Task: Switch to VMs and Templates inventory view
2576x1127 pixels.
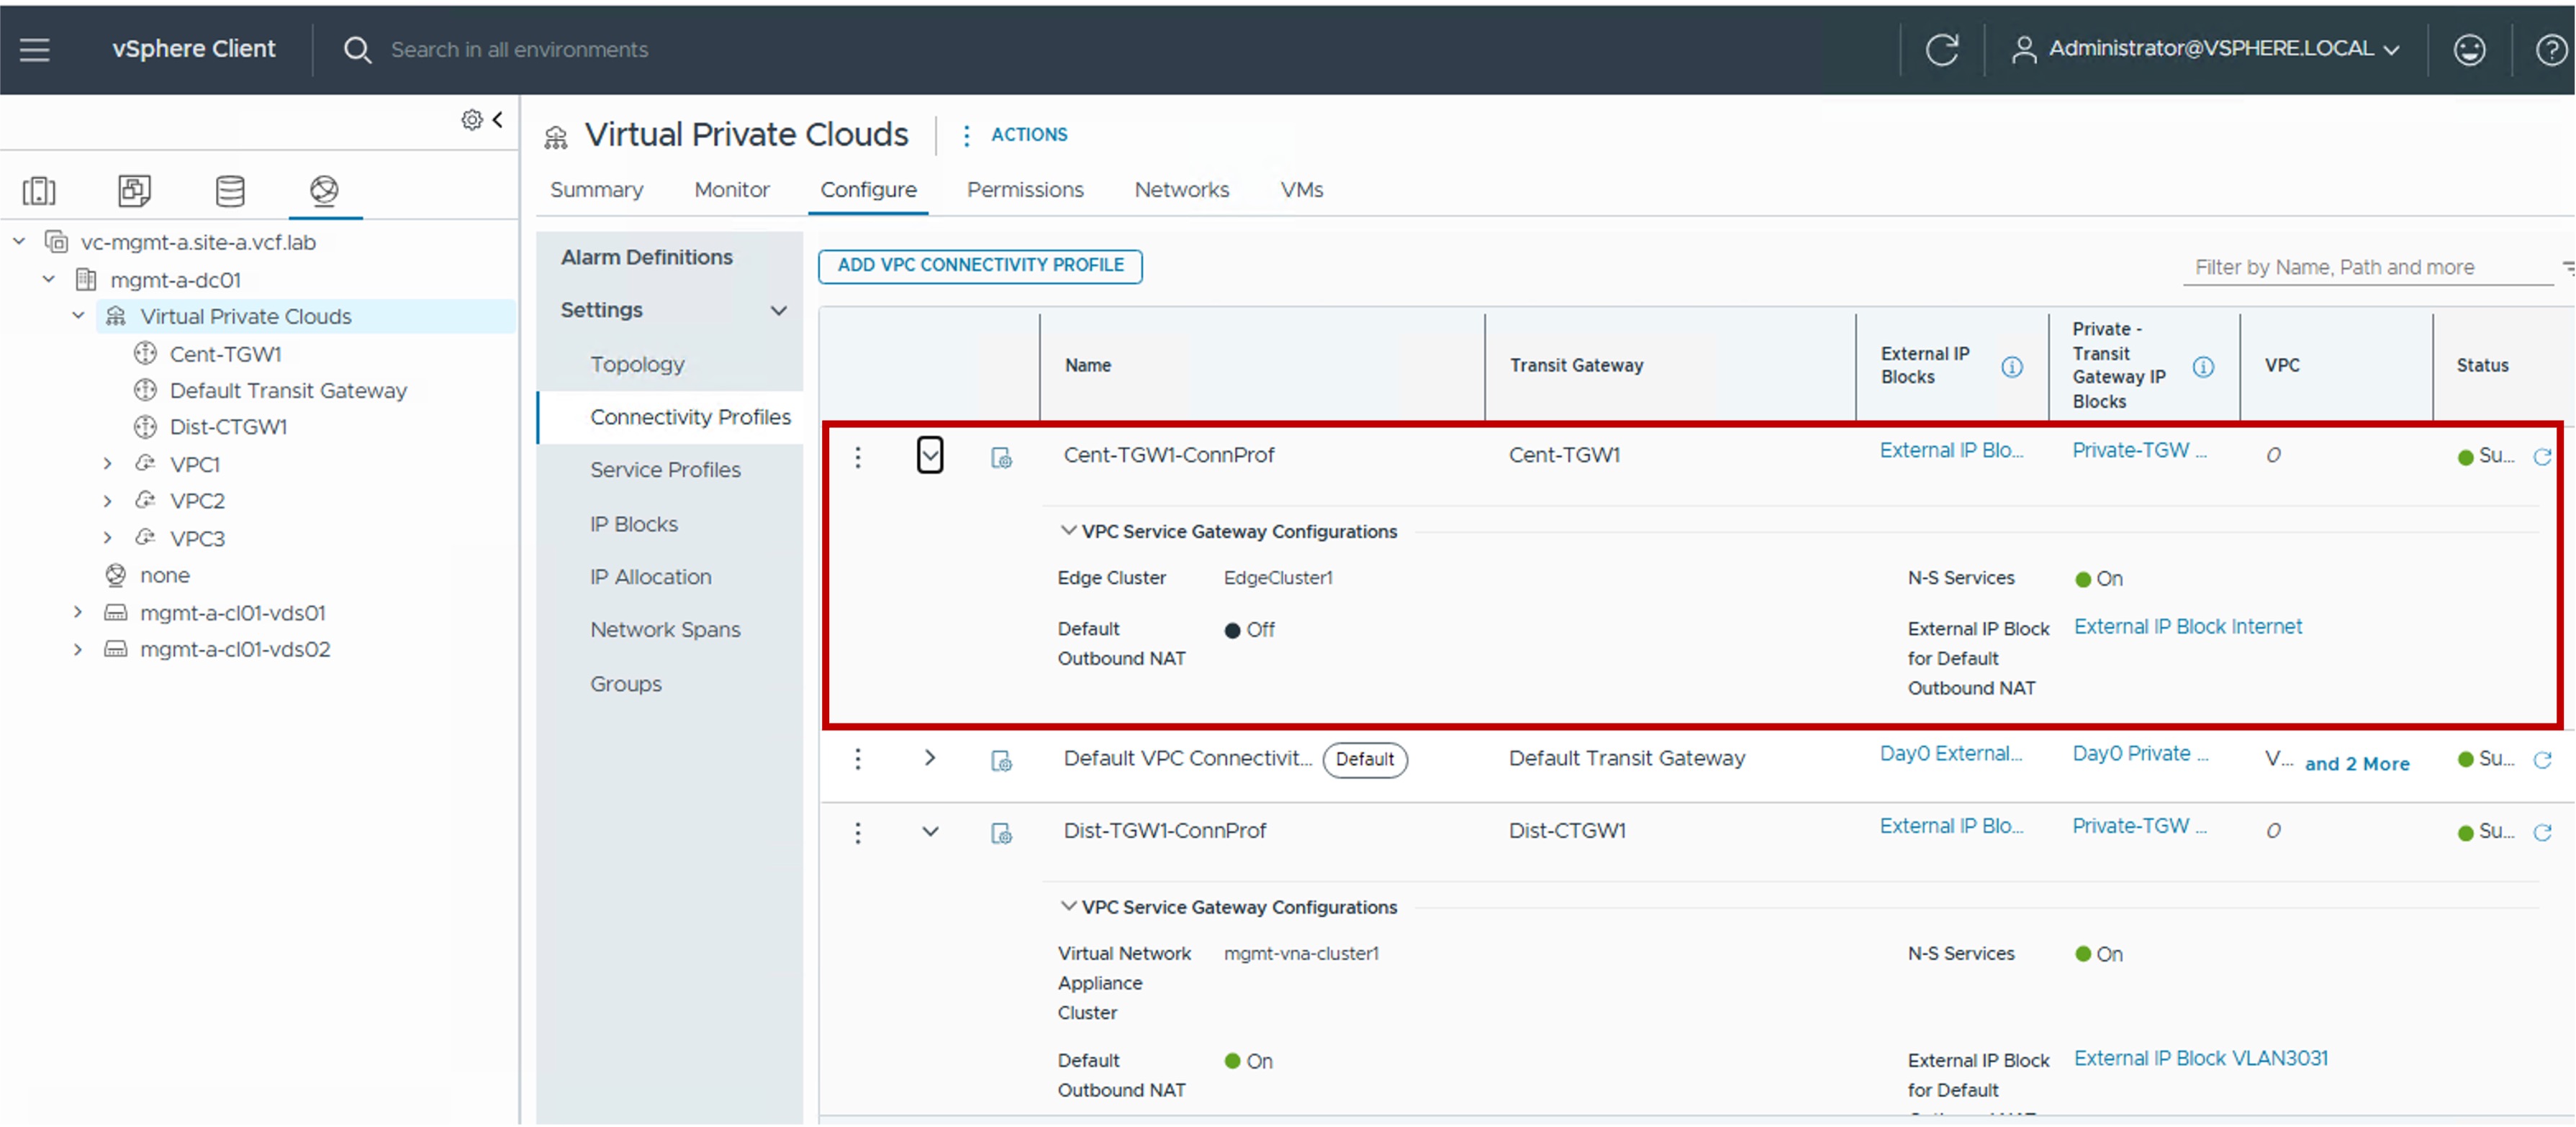Action: click(x=134, y=190)
